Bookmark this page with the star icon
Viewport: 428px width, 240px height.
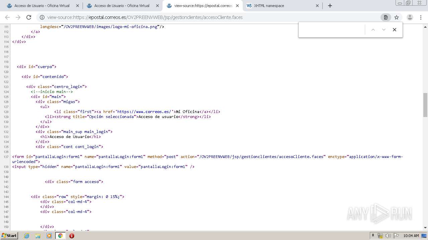397,17
